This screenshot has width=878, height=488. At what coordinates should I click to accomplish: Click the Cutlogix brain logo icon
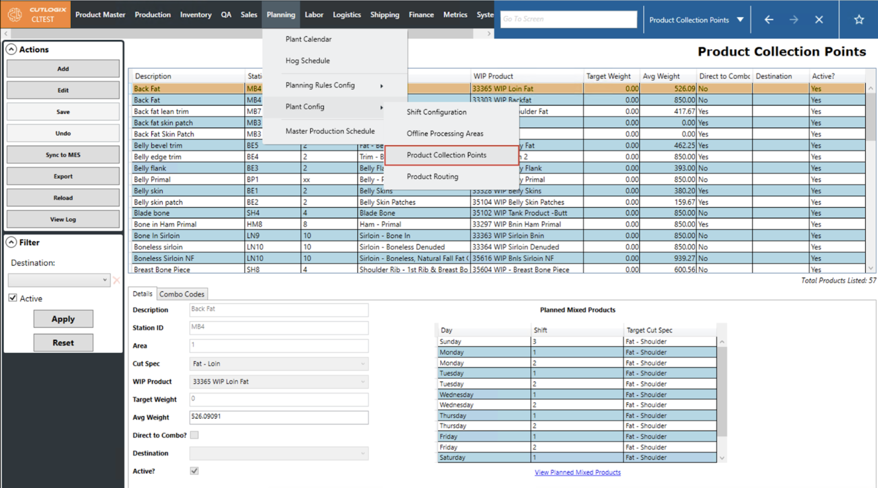(x=15, y=14)
